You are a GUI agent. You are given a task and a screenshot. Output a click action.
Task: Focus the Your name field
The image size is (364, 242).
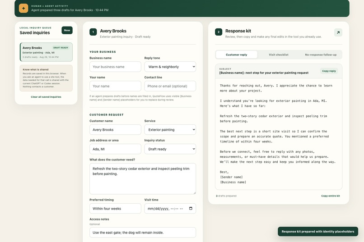[x=115, y=86]
